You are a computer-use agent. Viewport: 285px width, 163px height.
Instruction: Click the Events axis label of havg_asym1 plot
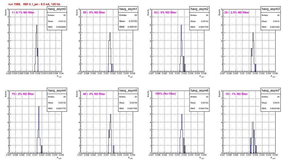pos(77,12)
